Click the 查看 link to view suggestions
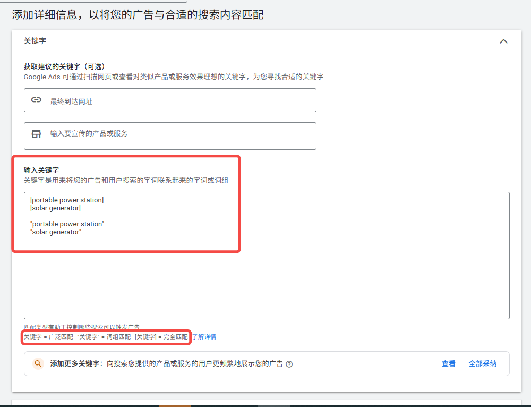This screenshot has width=531, height=407. point(448,363)
